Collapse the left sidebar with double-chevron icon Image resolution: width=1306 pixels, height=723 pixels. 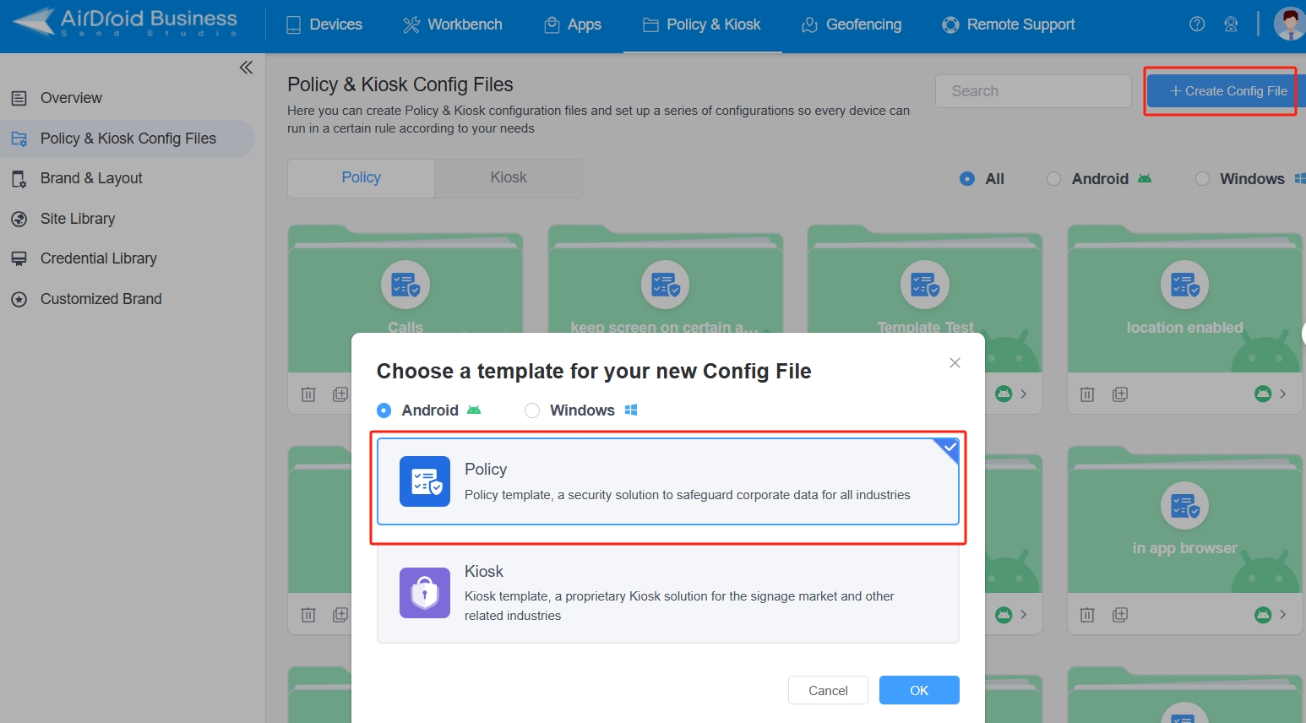[246, 68]
